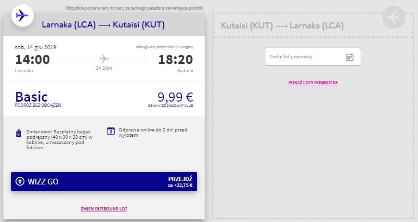Click the small plane icon between flight times
Image resolution: width=418 pixels, height=222 pixels.
[x=104, y=59]
